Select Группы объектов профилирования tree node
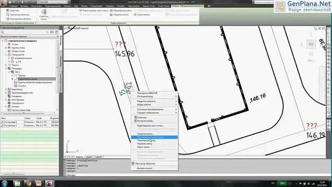Viewport: 332px width, 187px height. tap(35, 82)
